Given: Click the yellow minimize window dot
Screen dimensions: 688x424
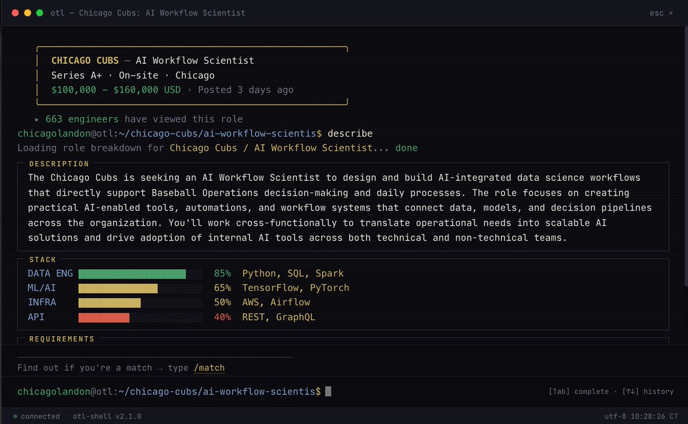Looking at the screenshot, I should coord(28,13).
